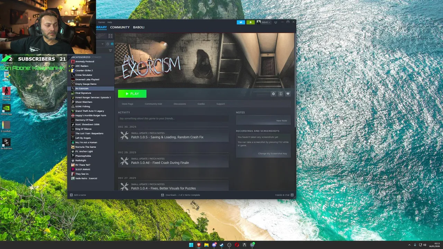Open the Discussions tab link
Screen dimensions: 443x249
180,104
